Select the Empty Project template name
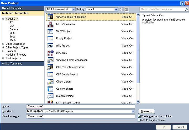 point(64,39)
